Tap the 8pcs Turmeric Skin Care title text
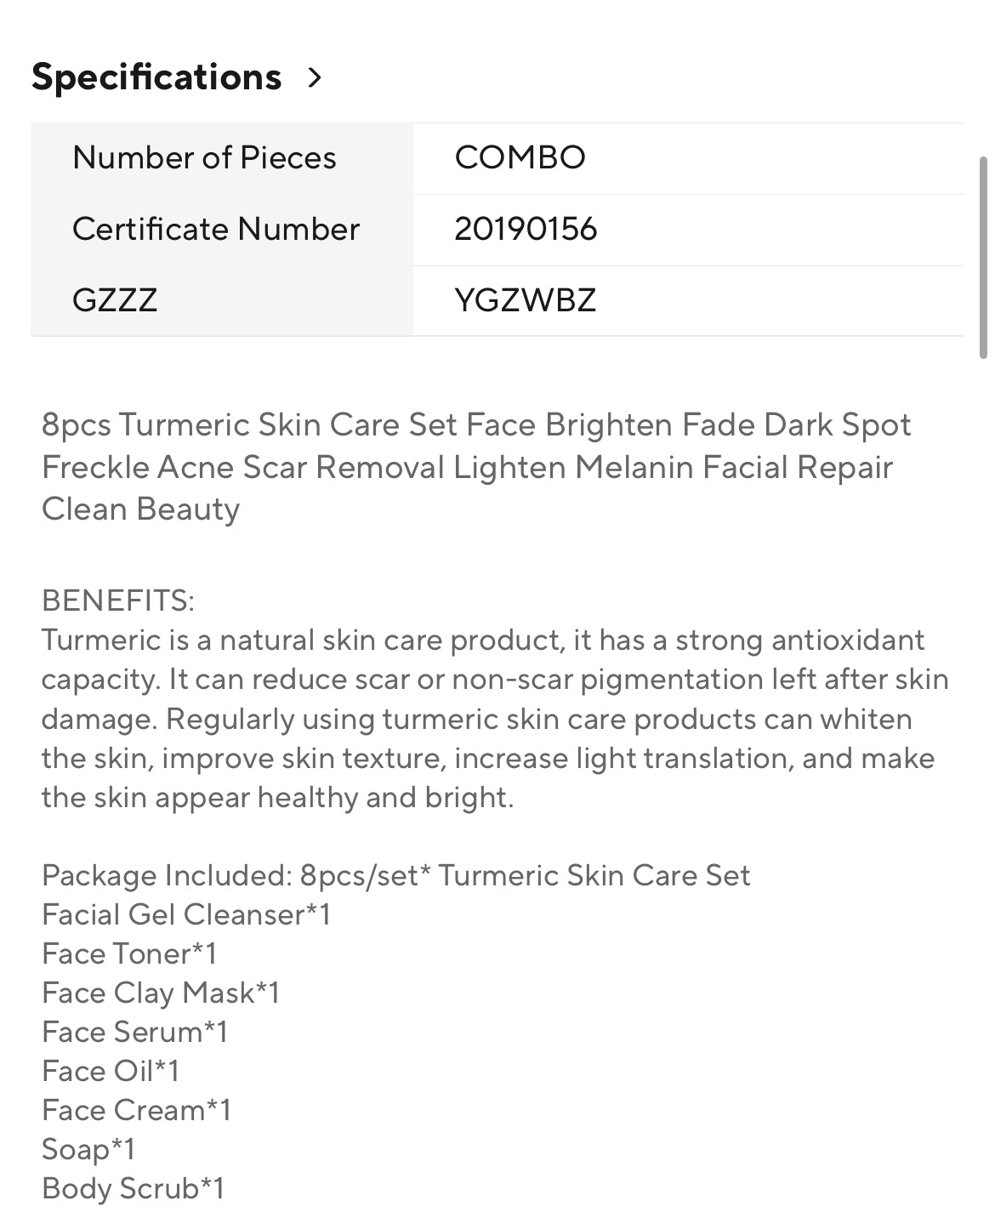The image size is (995, 1218). click(x=476, y=467)
